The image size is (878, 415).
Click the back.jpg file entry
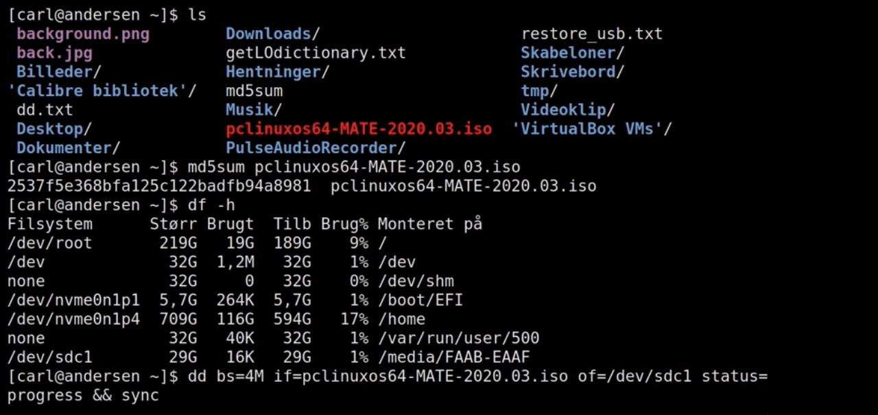54,53
